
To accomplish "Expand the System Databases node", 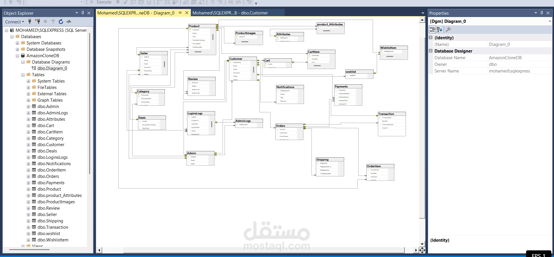I will coord(17,43).
